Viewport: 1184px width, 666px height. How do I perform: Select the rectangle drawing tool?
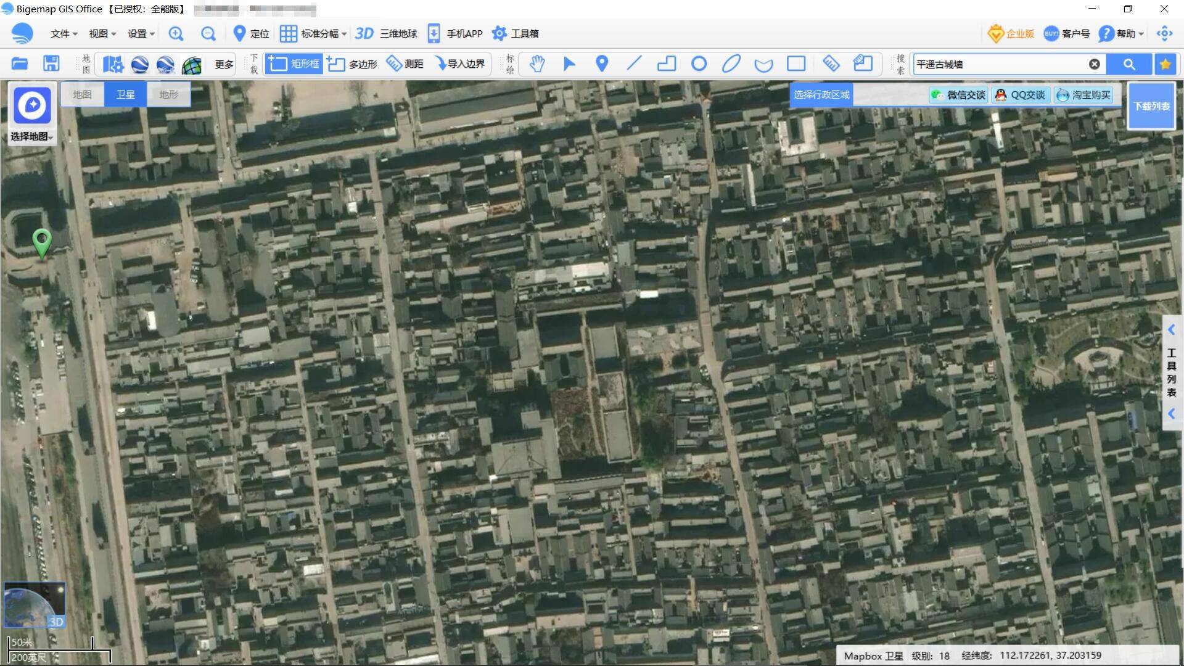pyautogui.click(x=796, y=64)
